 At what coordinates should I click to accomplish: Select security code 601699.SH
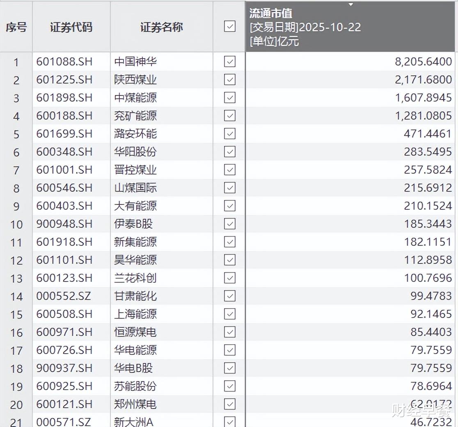coord(64,134)
